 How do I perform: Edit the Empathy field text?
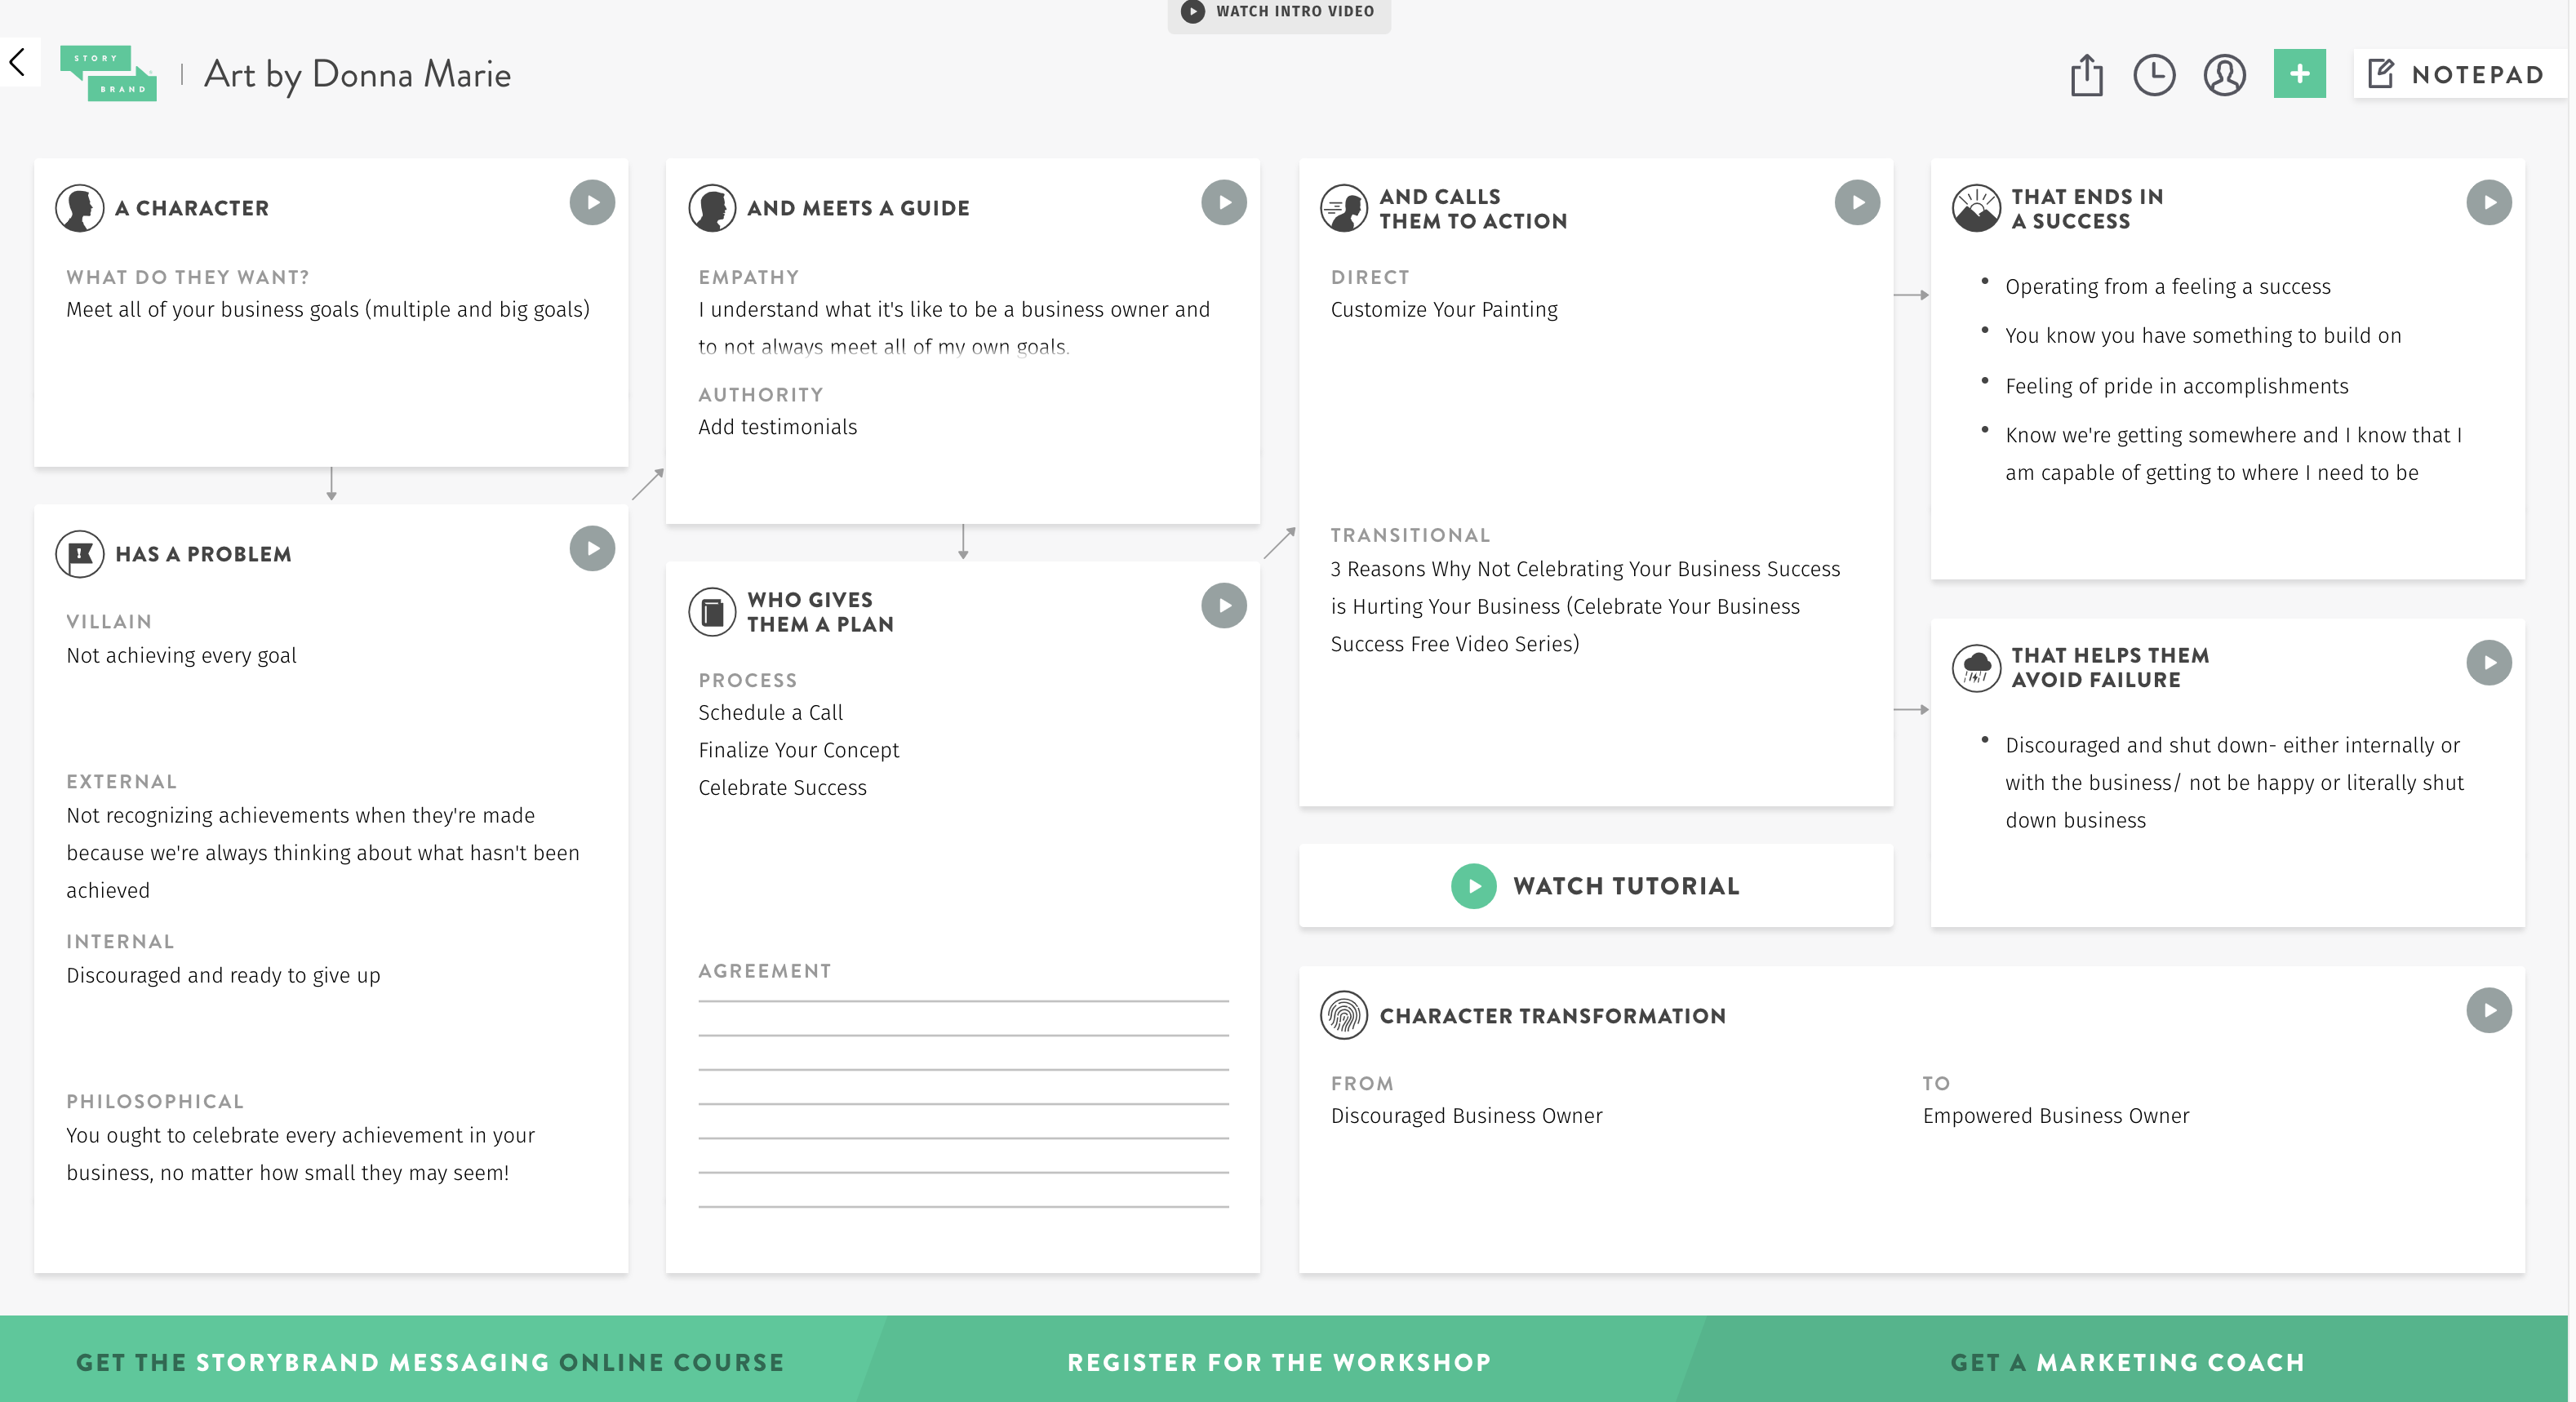(954, 328)
